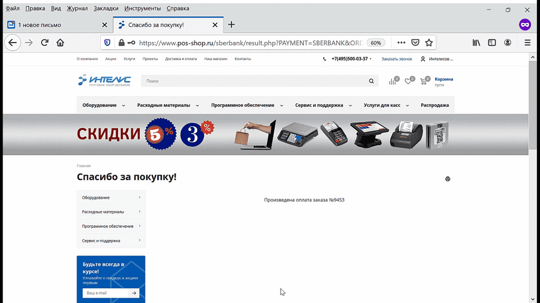Click the search magnifier icon on site
This screenshot has width=540, height=303.
click(371, 81)
